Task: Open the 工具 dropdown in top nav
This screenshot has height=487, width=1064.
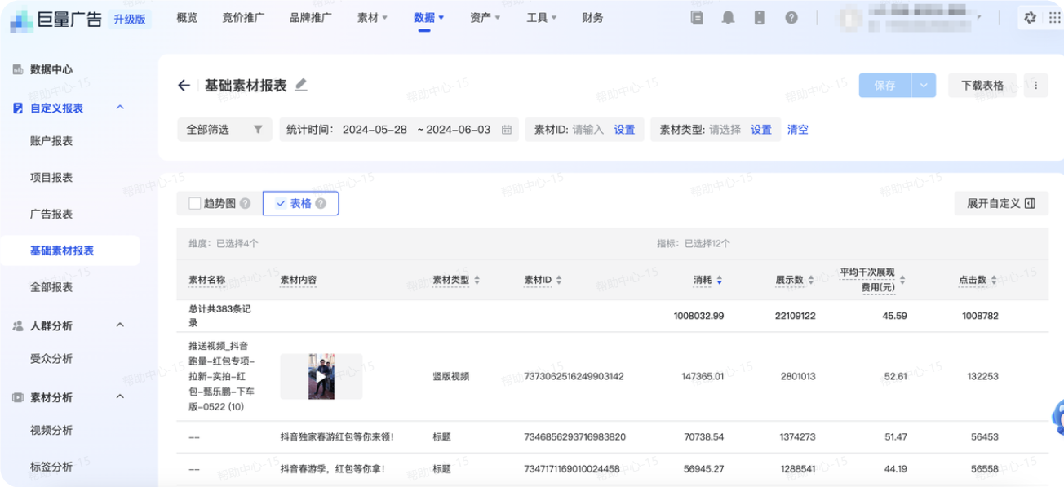Action: (x=541, y=18)
